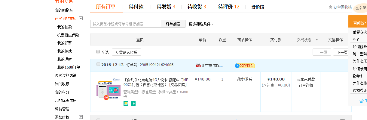This screenshot has width=367, height=120.
Task: Click the 咨询 link in help panel
Action: tap(363, 101)
